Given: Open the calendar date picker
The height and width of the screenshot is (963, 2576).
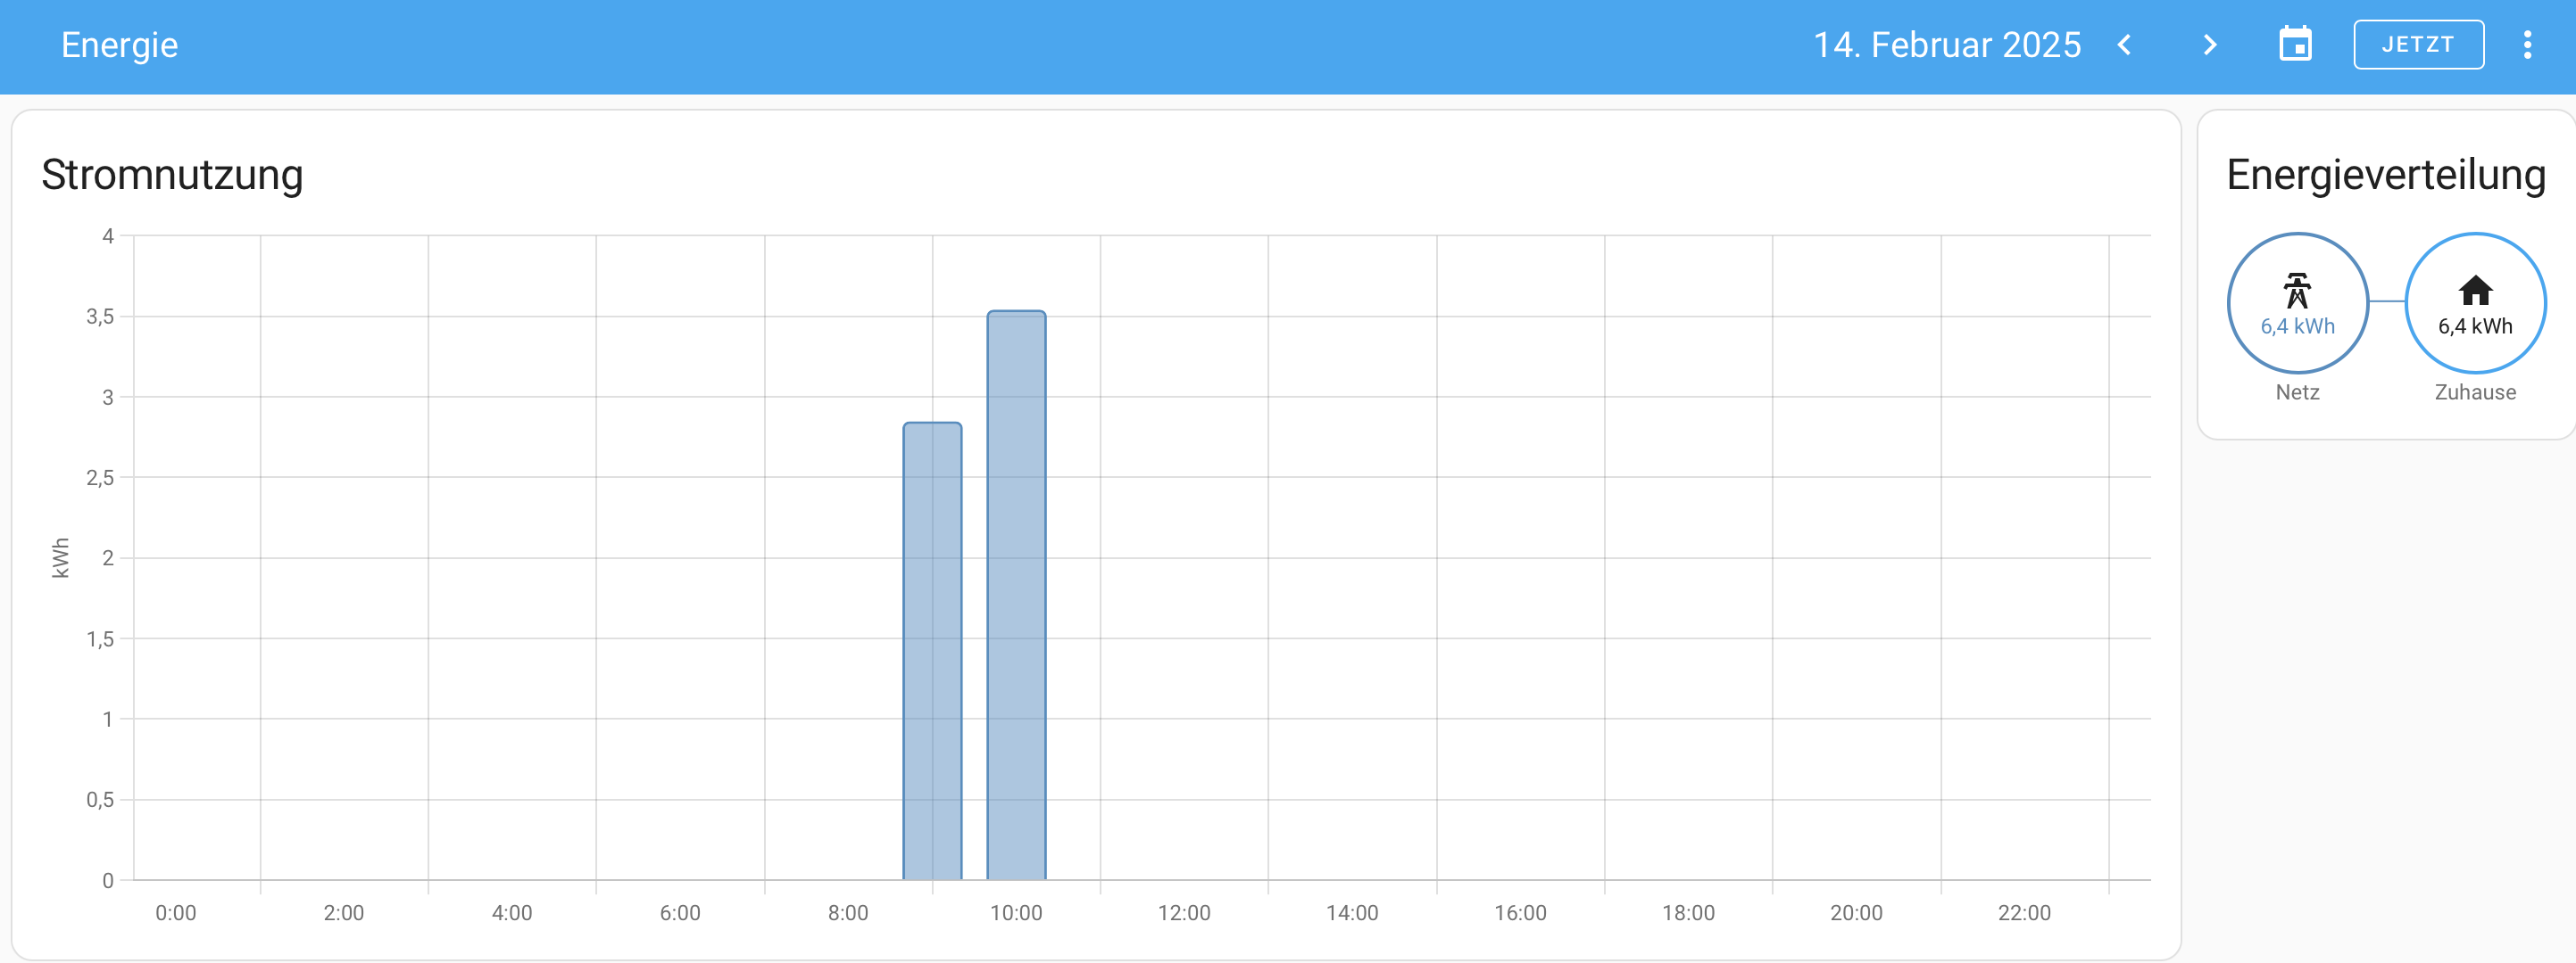Looking at the screenshot, I should tap(2295, 45).
